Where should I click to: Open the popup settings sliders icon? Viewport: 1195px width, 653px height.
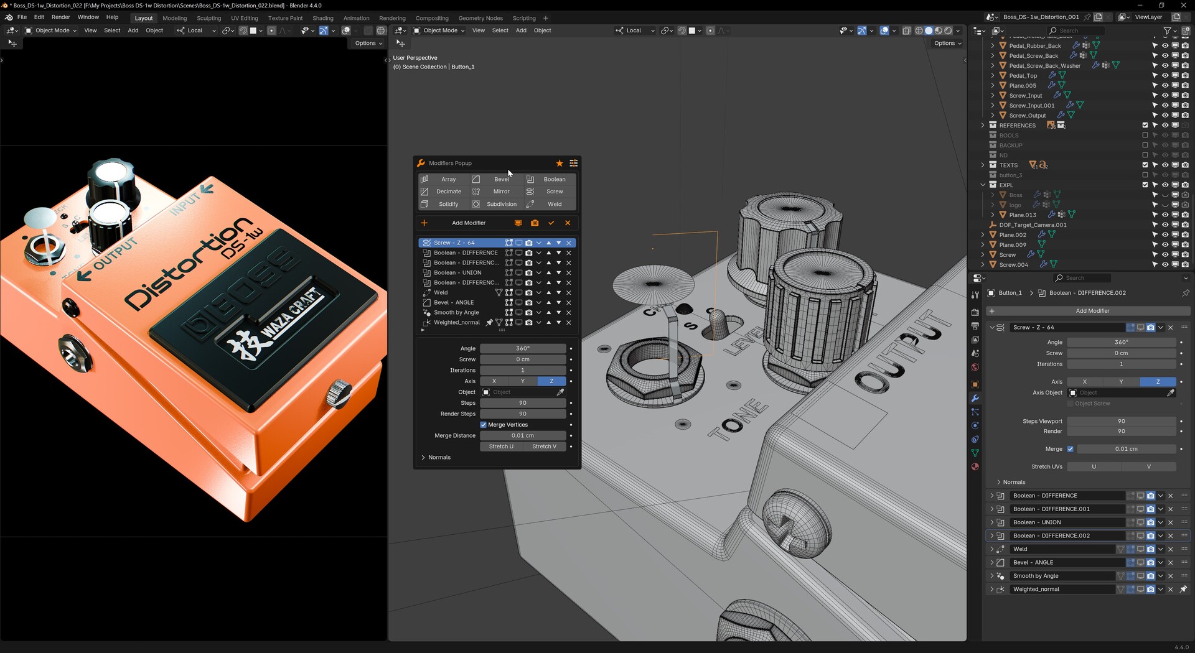coord(574,163)
